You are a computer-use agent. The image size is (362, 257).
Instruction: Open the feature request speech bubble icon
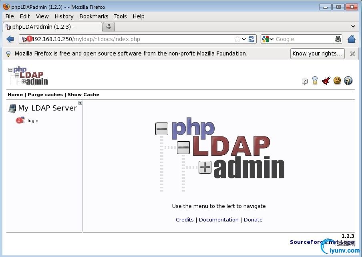click(x=304, y=81)
